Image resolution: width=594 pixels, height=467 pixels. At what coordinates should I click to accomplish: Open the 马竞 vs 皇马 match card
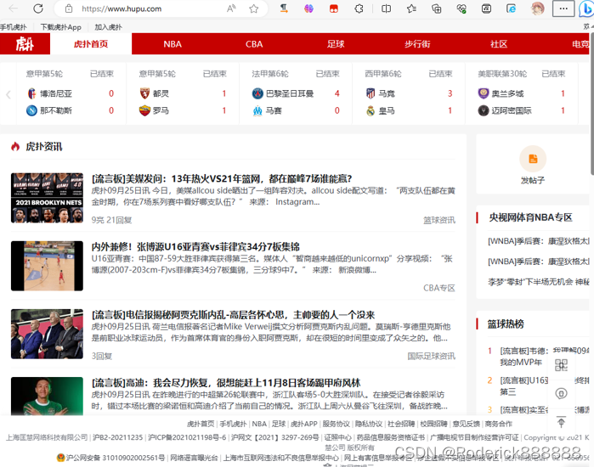pos(409,93)
